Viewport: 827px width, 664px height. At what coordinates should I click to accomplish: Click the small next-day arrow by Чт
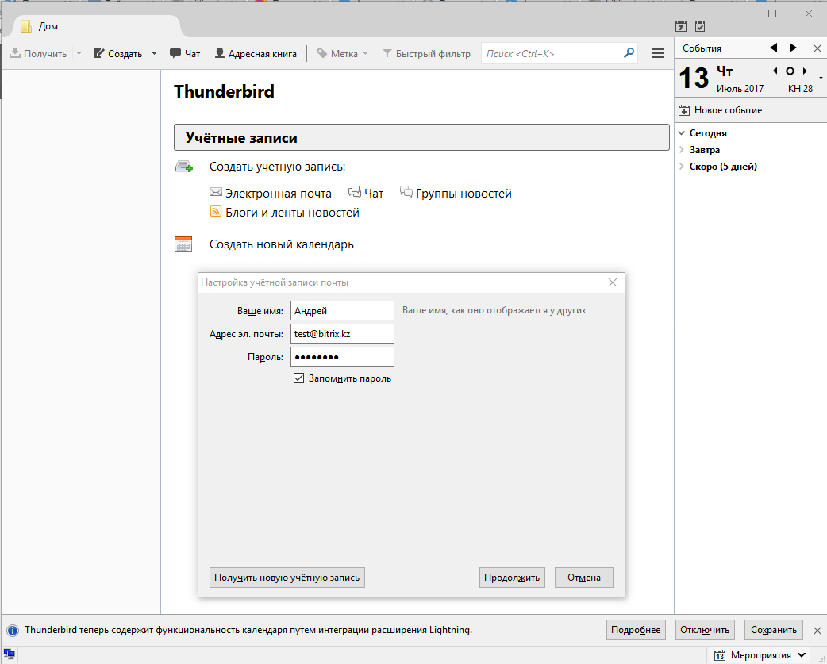[805, 71]
